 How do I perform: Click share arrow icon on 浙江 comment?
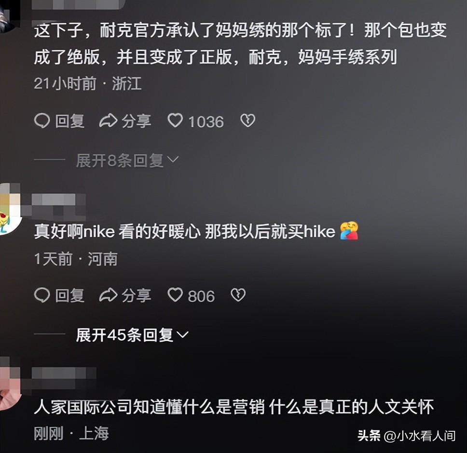pos(108,121)
